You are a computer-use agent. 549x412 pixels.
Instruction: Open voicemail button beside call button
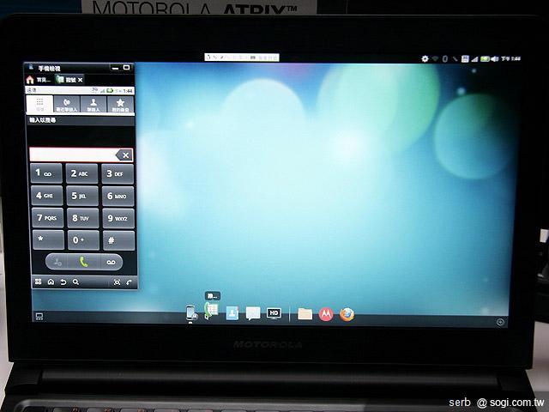click(x=111, y=262)
